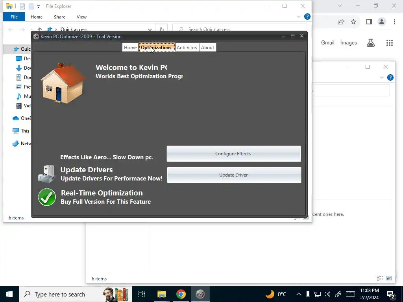Click 'Real-Time Optimization' heading text
The height and width of the screenshot is (302, 403).
pos(102,193)
